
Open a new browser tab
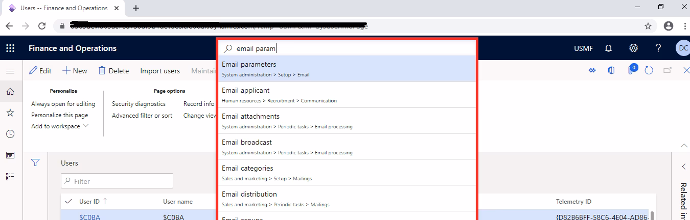136,8
